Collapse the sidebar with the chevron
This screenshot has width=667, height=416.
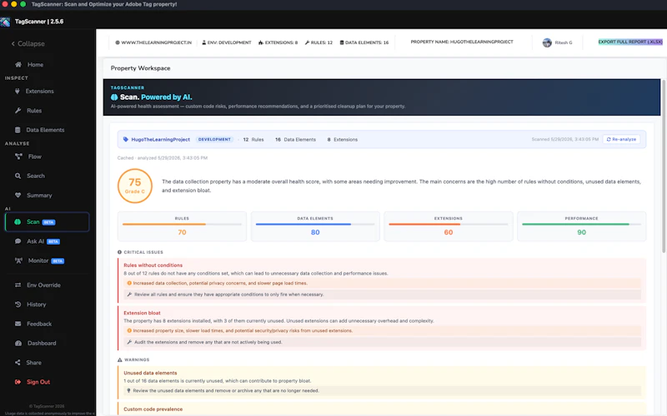point(13,44)
